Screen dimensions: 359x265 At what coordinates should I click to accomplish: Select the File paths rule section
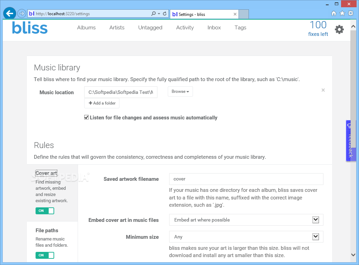click(47, 230)
